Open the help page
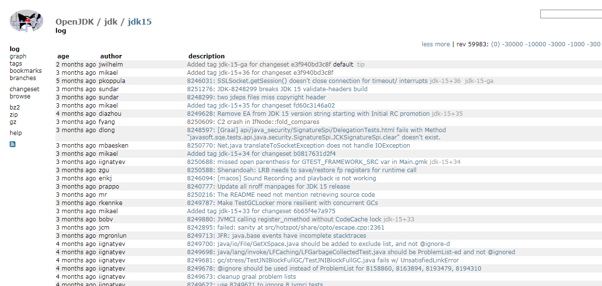The image size is (602, 286). pos(15,133)
